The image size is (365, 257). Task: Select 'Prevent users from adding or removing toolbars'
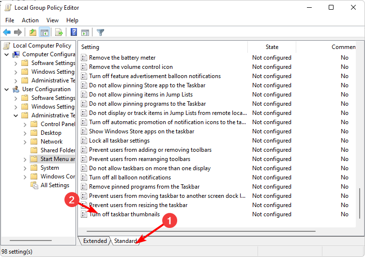pyautogui.click(x=150, y=150)
